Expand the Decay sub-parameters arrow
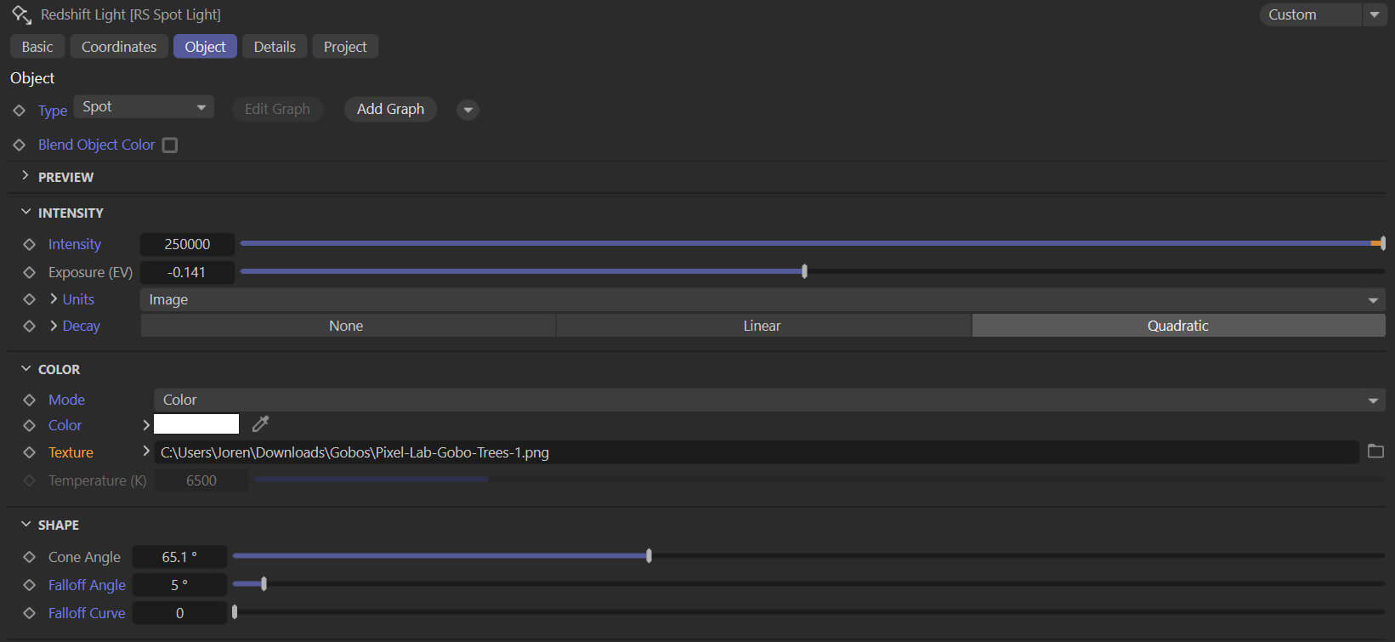The width and height of the screenshot is (1395, 642). coord(54,325)
